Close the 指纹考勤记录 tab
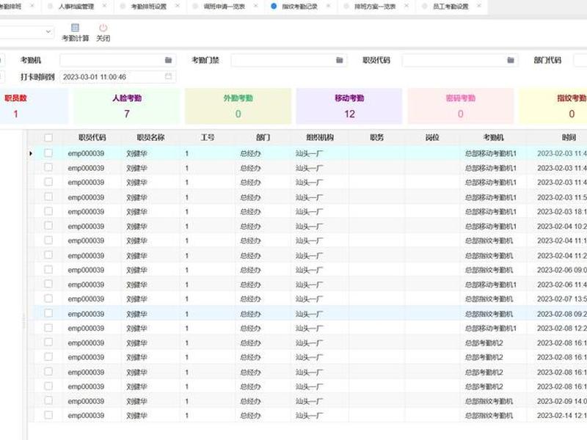 tap(328, 6)
